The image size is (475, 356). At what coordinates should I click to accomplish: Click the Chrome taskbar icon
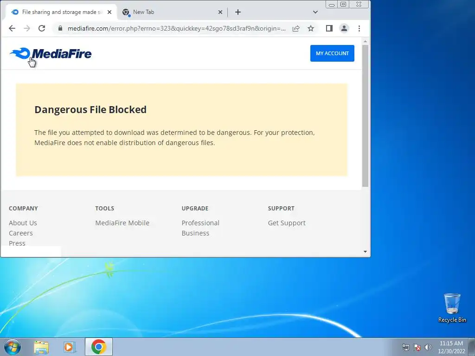coord(99,347)
